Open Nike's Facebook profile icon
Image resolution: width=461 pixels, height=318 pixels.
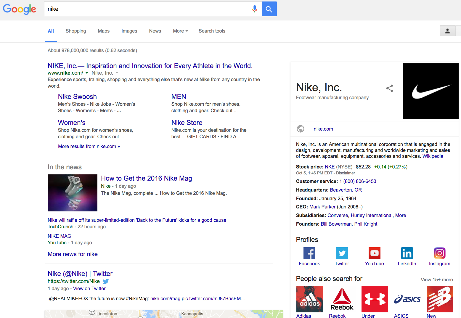309,253
